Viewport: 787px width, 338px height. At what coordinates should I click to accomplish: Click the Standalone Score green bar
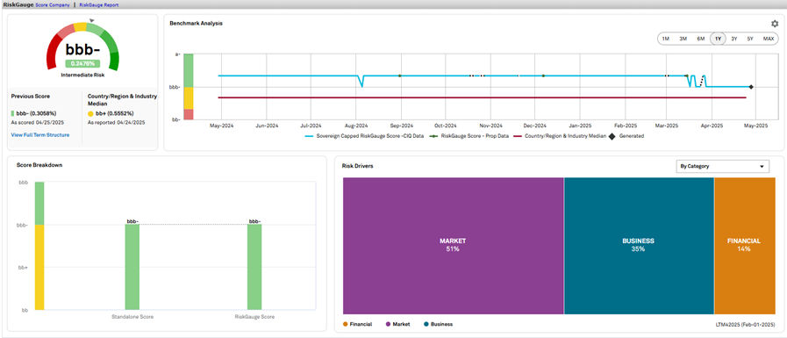pos(132,267)
